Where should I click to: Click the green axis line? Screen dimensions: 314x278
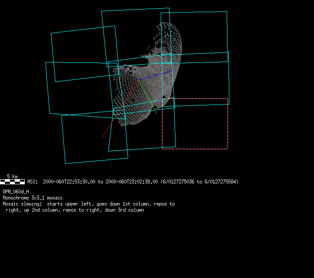[147, 97]
